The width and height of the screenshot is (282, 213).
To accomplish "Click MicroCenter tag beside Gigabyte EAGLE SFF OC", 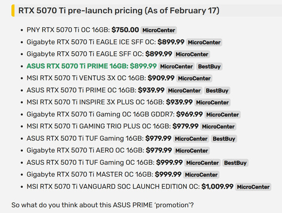I will click(192, 54).
